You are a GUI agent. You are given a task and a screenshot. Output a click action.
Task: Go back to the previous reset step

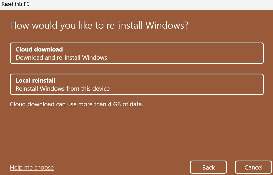[x=208, y=167]
